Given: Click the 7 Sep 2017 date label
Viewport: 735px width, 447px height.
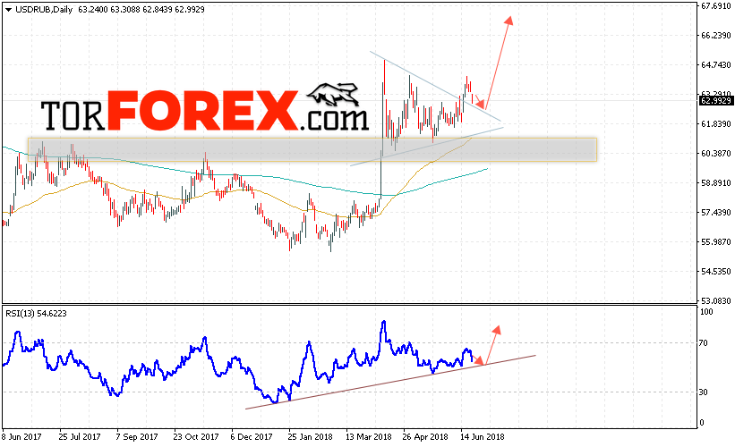Looking at the screenshot, I should (137, 436).
